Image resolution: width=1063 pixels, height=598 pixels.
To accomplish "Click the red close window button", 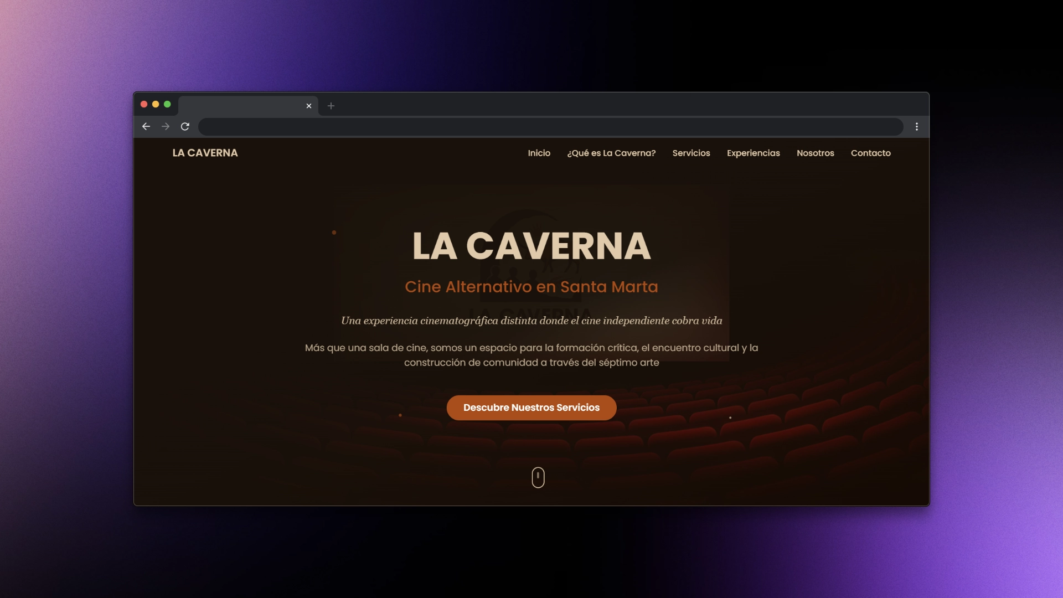I will click(x=144, y=104).
